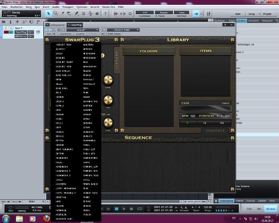Add a track with plus icon
The image size is (279, 223).
point(17,22)
